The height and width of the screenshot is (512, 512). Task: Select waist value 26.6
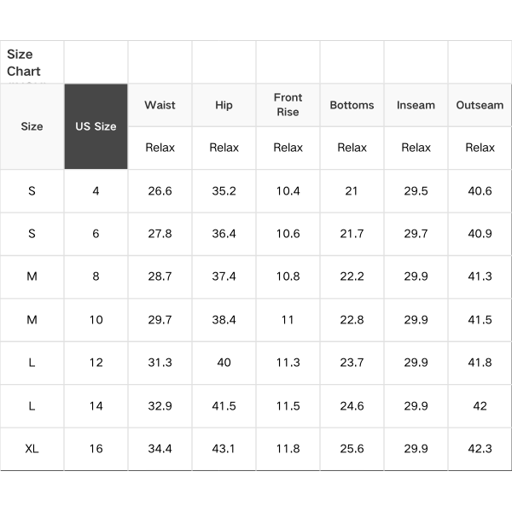pos(160,191)
